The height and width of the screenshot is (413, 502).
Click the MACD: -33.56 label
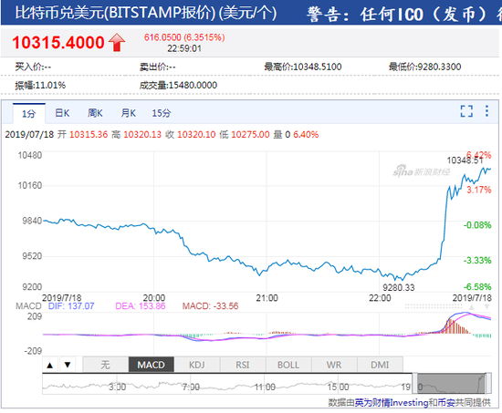[x=210, y=306]
